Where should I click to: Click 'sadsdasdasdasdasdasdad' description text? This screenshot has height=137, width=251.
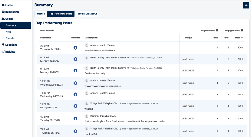click(x=100, y=50)
